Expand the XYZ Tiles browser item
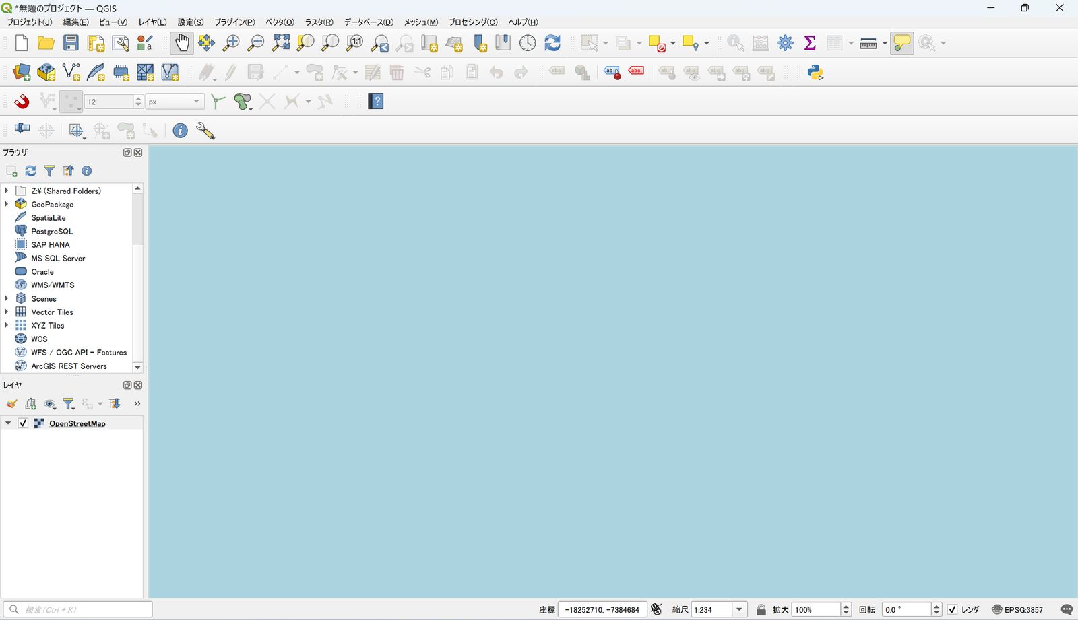 click(7, 325)
